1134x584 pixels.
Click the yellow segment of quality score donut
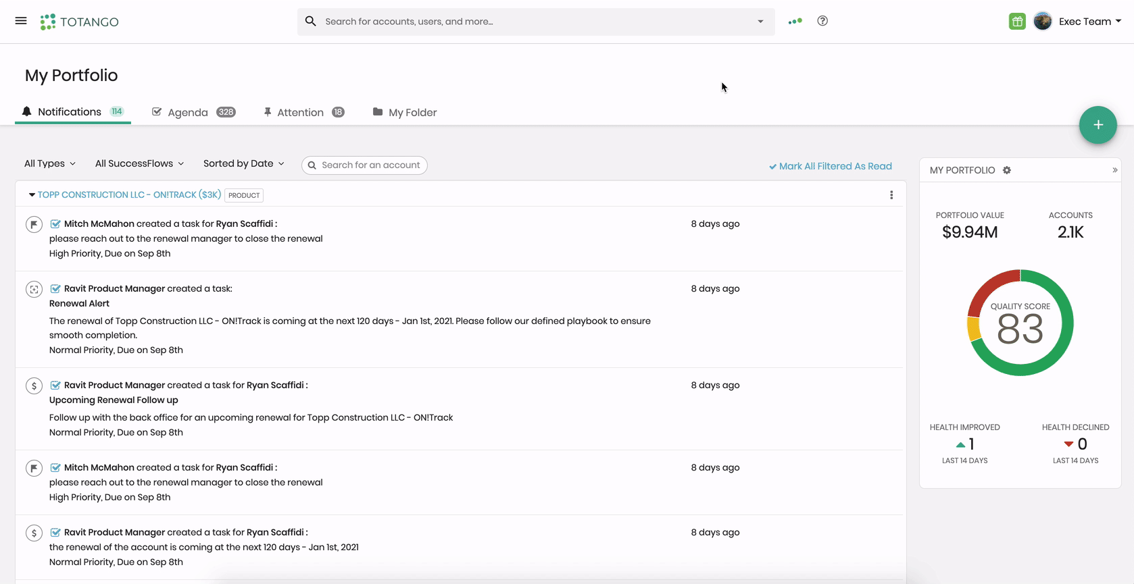(x=974, y=329)
